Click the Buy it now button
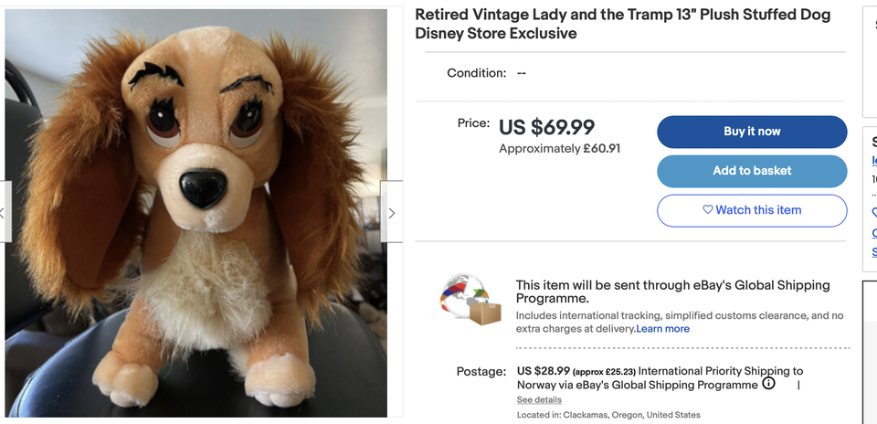877x424 pixels. click(x=752, y=132)
